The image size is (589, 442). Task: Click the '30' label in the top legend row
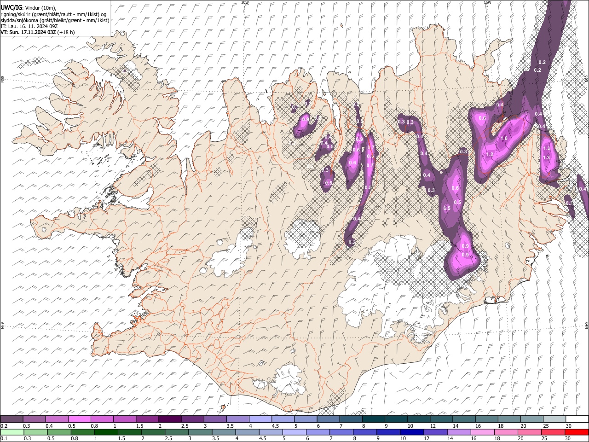(569, 426)
